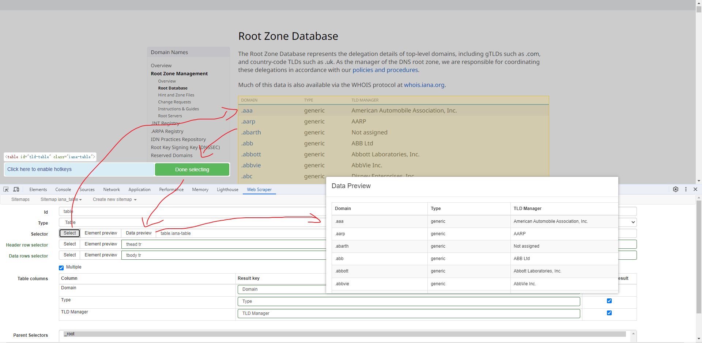Switch to the Console tab

(63, 190)
